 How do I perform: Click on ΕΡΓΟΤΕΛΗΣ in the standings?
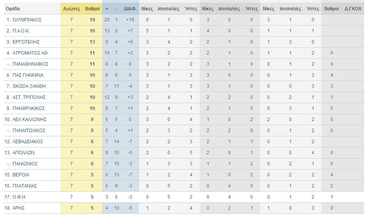coord(26,42)
